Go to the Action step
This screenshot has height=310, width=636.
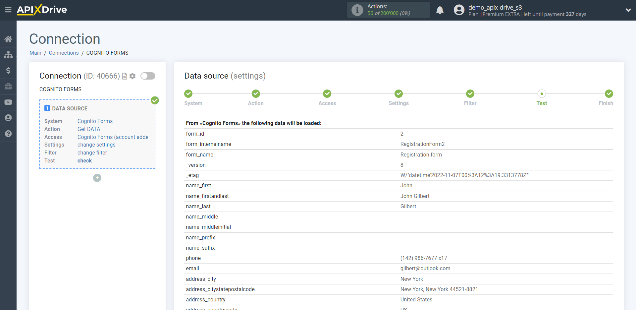[256, 98]
